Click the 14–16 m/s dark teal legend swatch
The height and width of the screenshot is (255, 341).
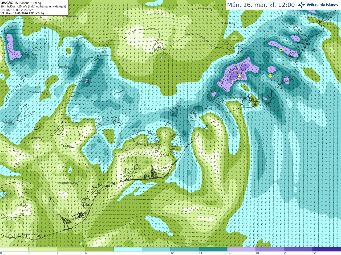pos(213,249)
